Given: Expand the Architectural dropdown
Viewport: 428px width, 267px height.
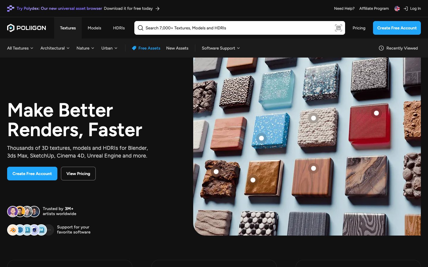Looking at the screenshot, I should tap(55, 48).
